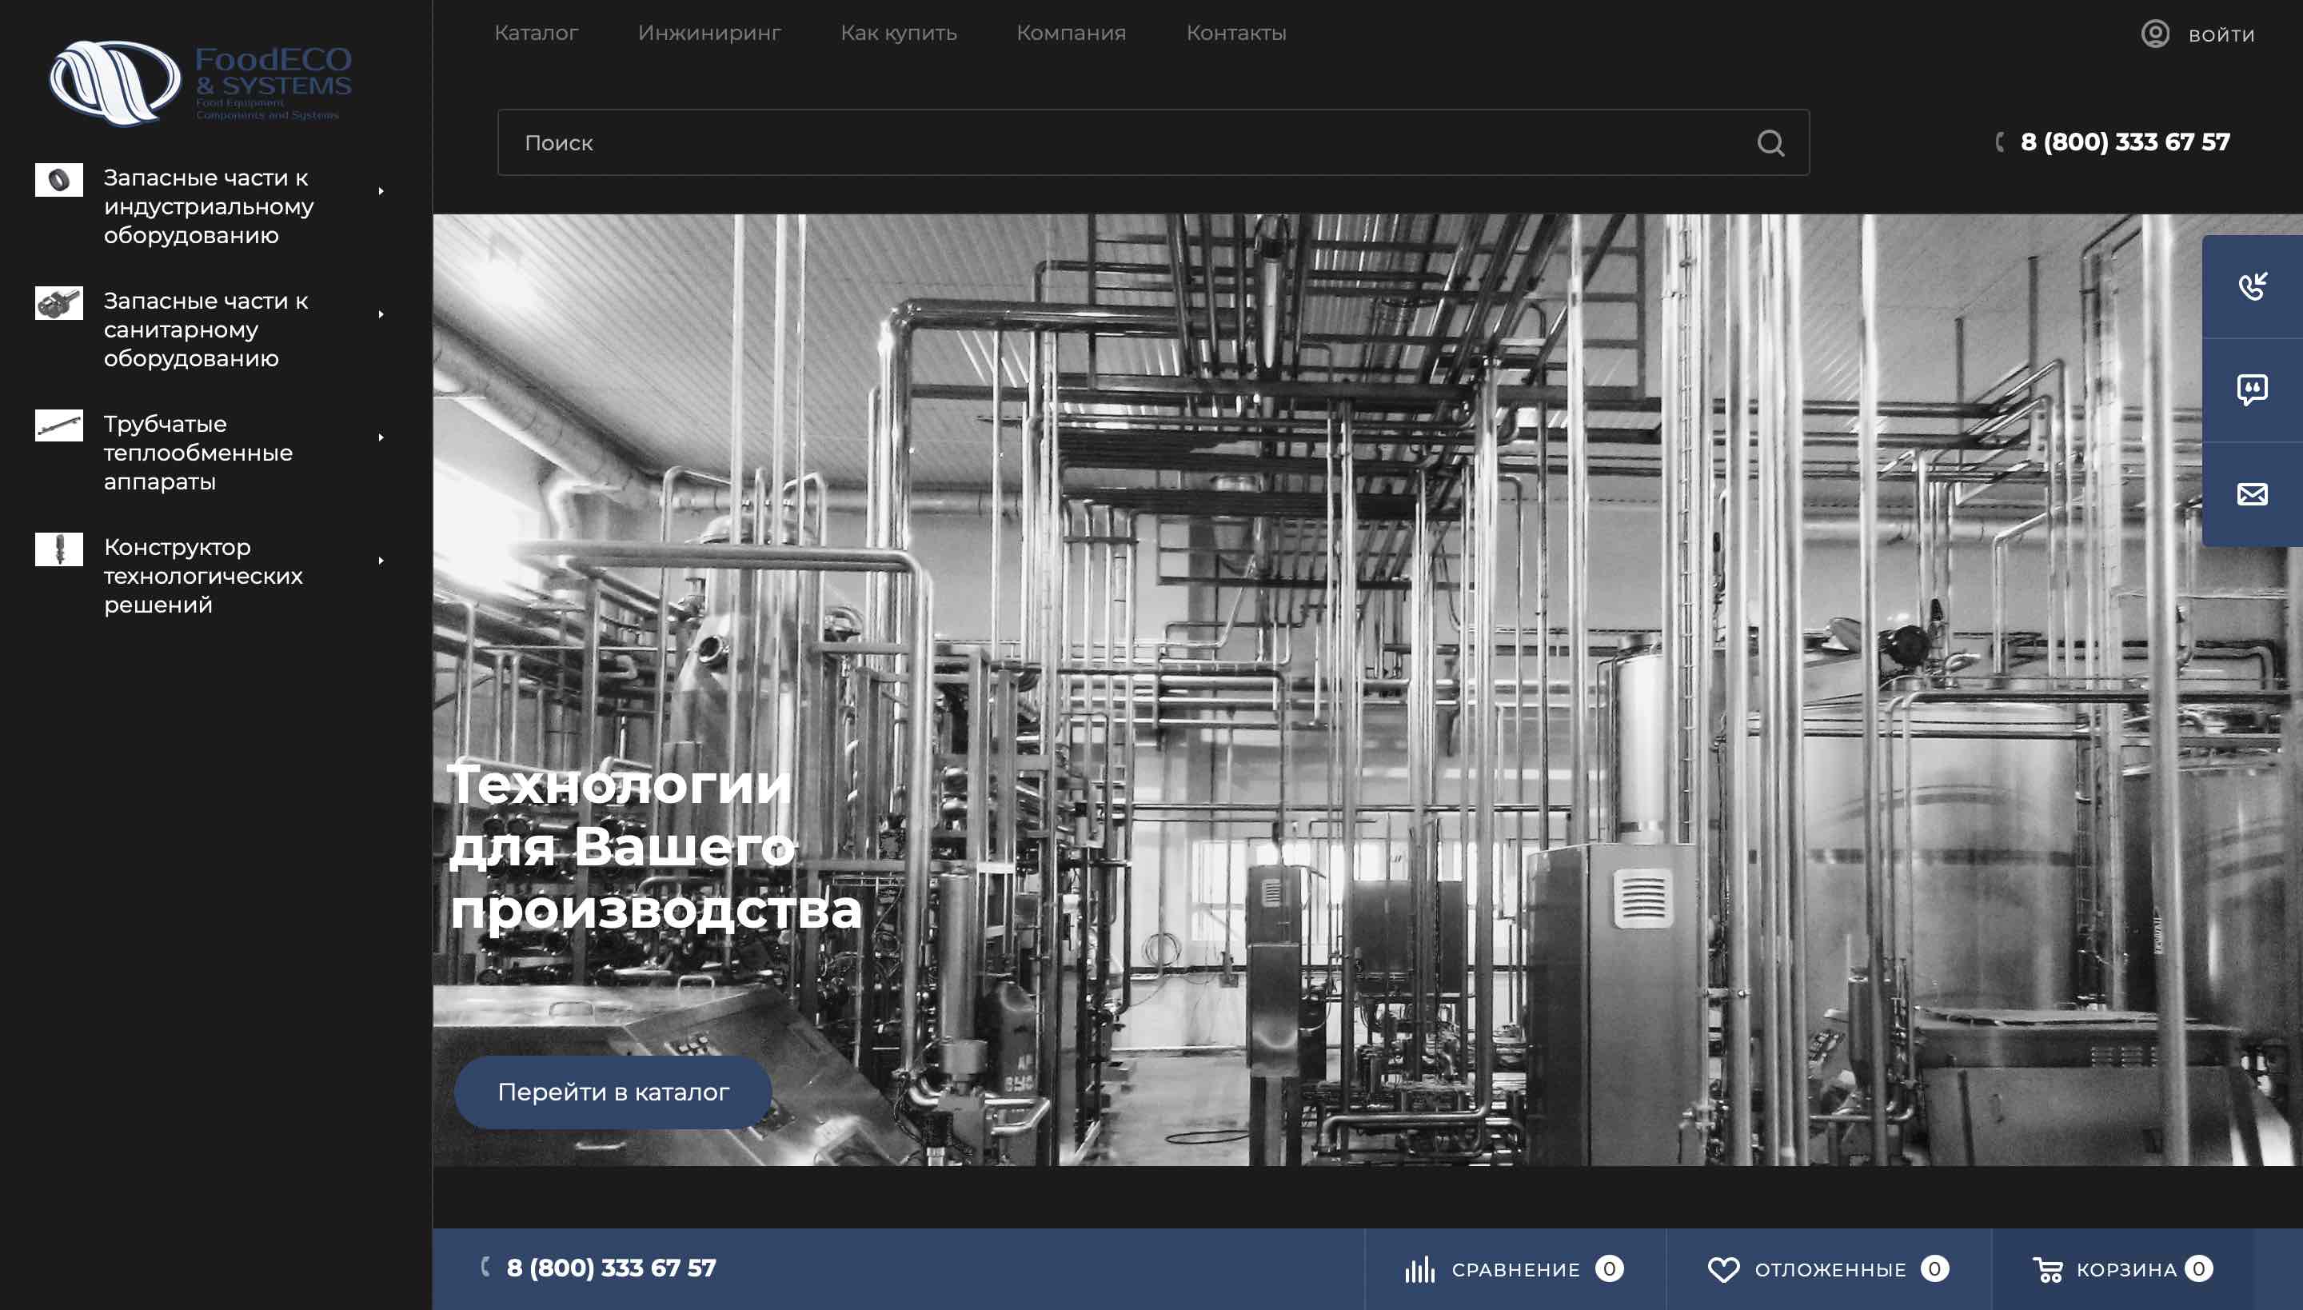Go to the Контакты page
This screenshot has height=1310, width=2303.
point(1235,34)
